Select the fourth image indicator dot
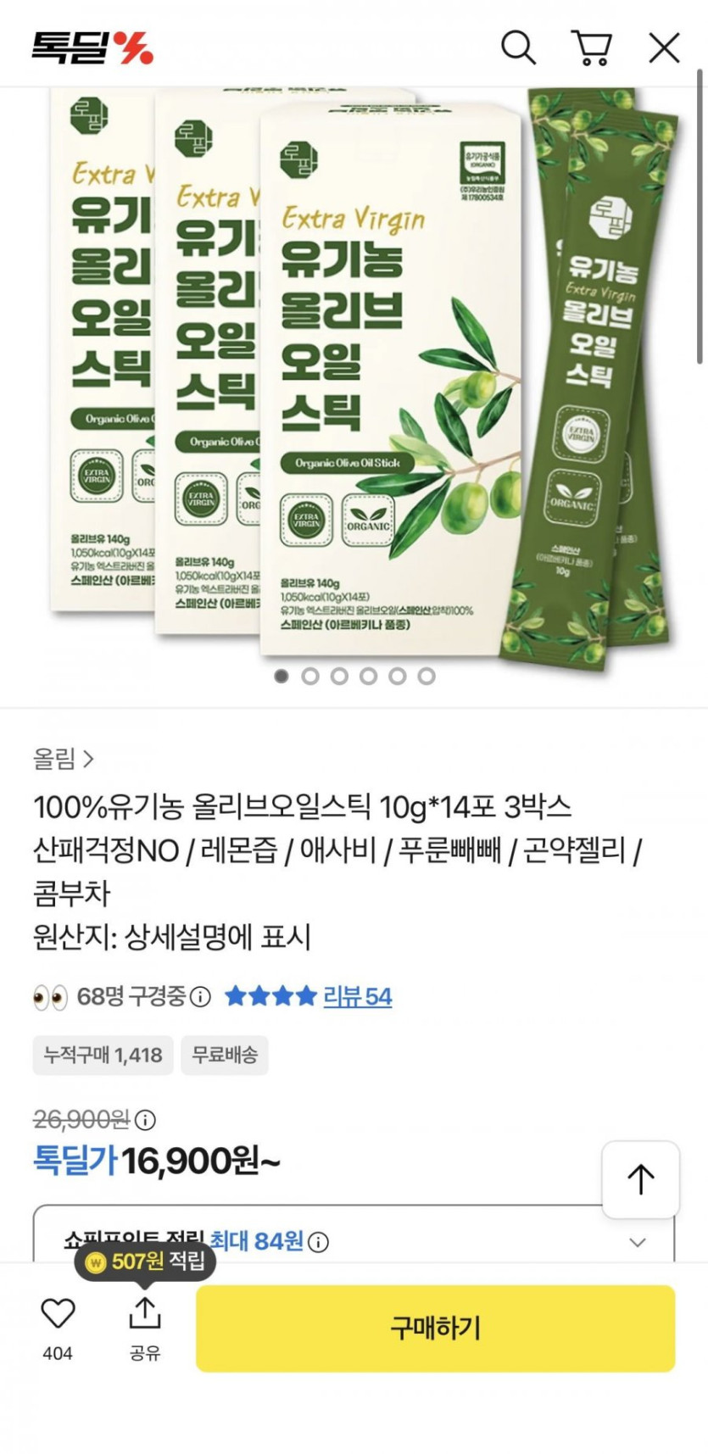Image resolution: width=708 pixels, height=1454 pixels. (x=368, y=676)
